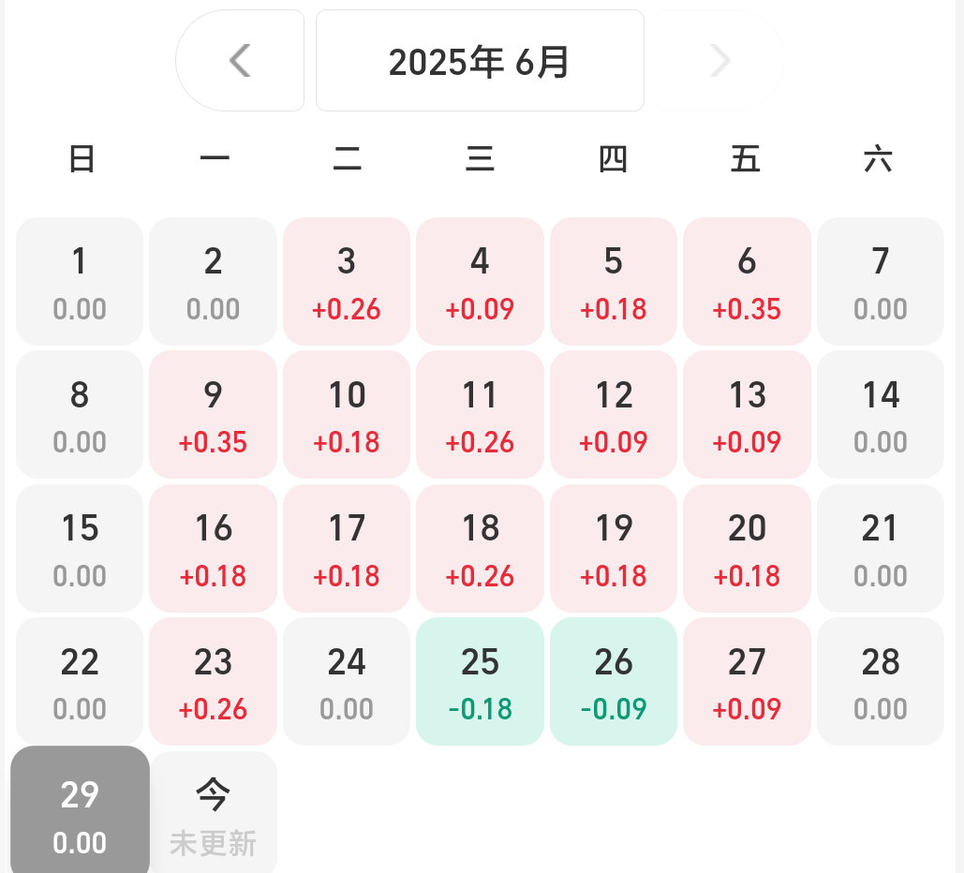Select June 22 showing 0.00
This screenshot has width=964, height=873.
[x=80, y=681]
